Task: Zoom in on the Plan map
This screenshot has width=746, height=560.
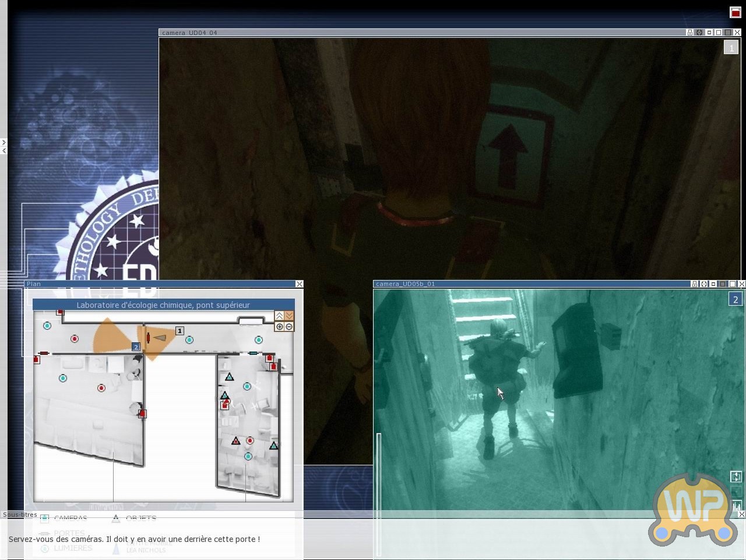Action: click(280, 327)
